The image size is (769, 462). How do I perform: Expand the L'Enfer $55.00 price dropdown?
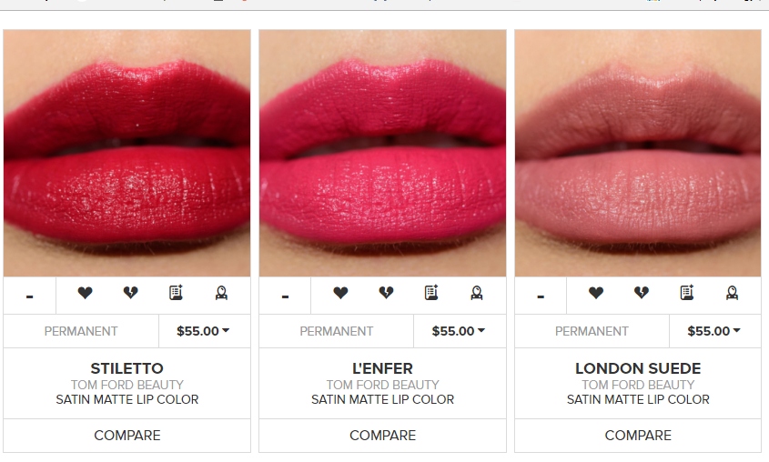point(460,331)
